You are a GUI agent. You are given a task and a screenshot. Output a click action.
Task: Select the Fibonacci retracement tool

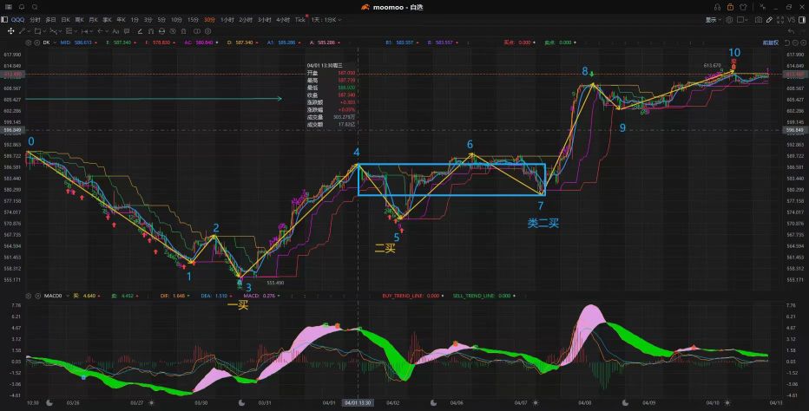[x=69, y=31]
